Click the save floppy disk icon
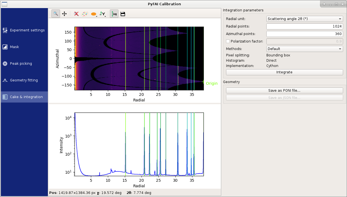Image resolution: width=347 pixels, height=197 pixels. coord(123,14)
